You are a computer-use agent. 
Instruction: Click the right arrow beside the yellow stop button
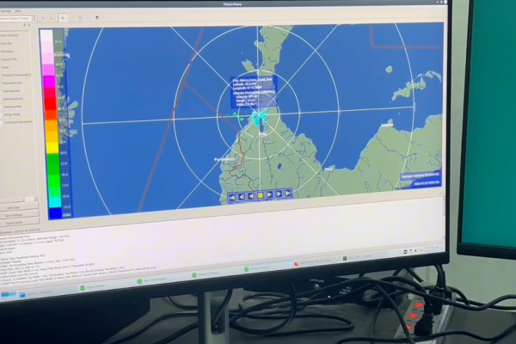pyautogui.click(x=269, y=195)
